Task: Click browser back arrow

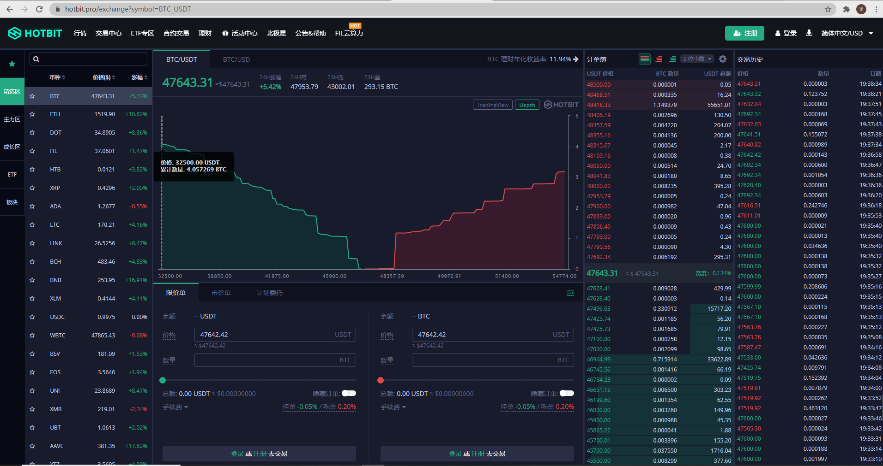Action: [x=10, y=9]
